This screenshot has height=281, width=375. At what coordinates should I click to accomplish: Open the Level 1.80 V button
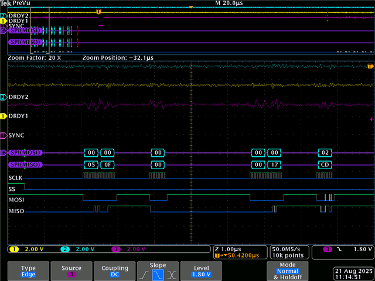[201, 271]
